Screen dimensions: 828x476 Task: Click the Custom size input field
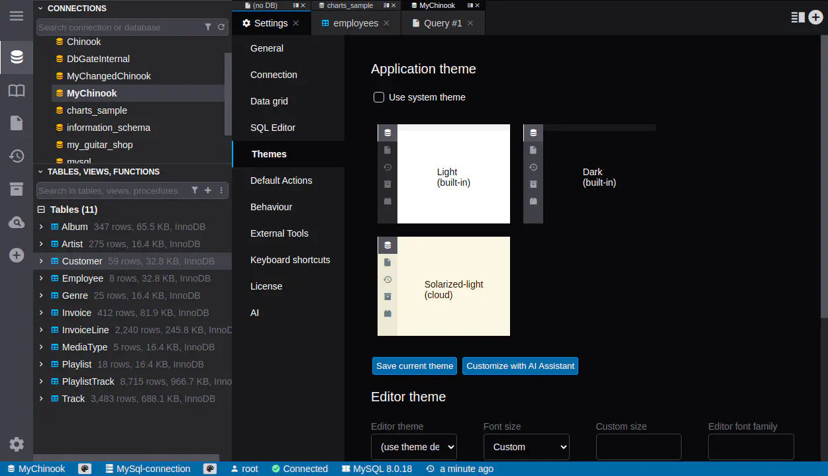coord(639,447)
